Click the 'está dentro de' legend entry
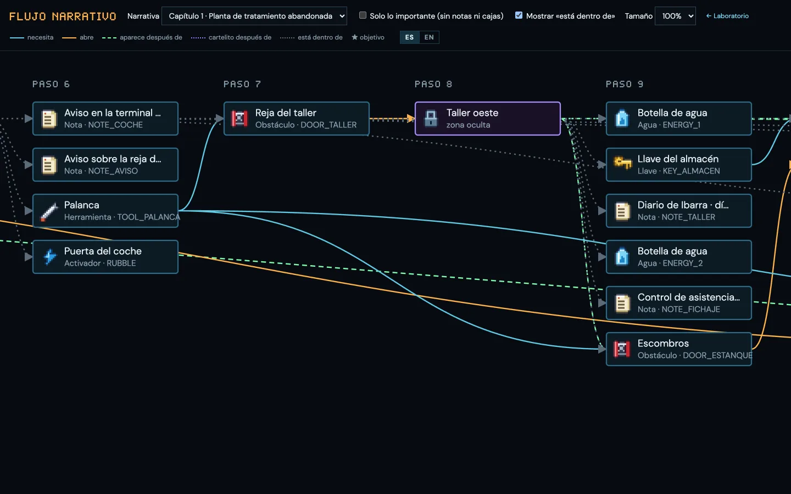This screenshot has width=791, height=494. (x=311, y=37)
